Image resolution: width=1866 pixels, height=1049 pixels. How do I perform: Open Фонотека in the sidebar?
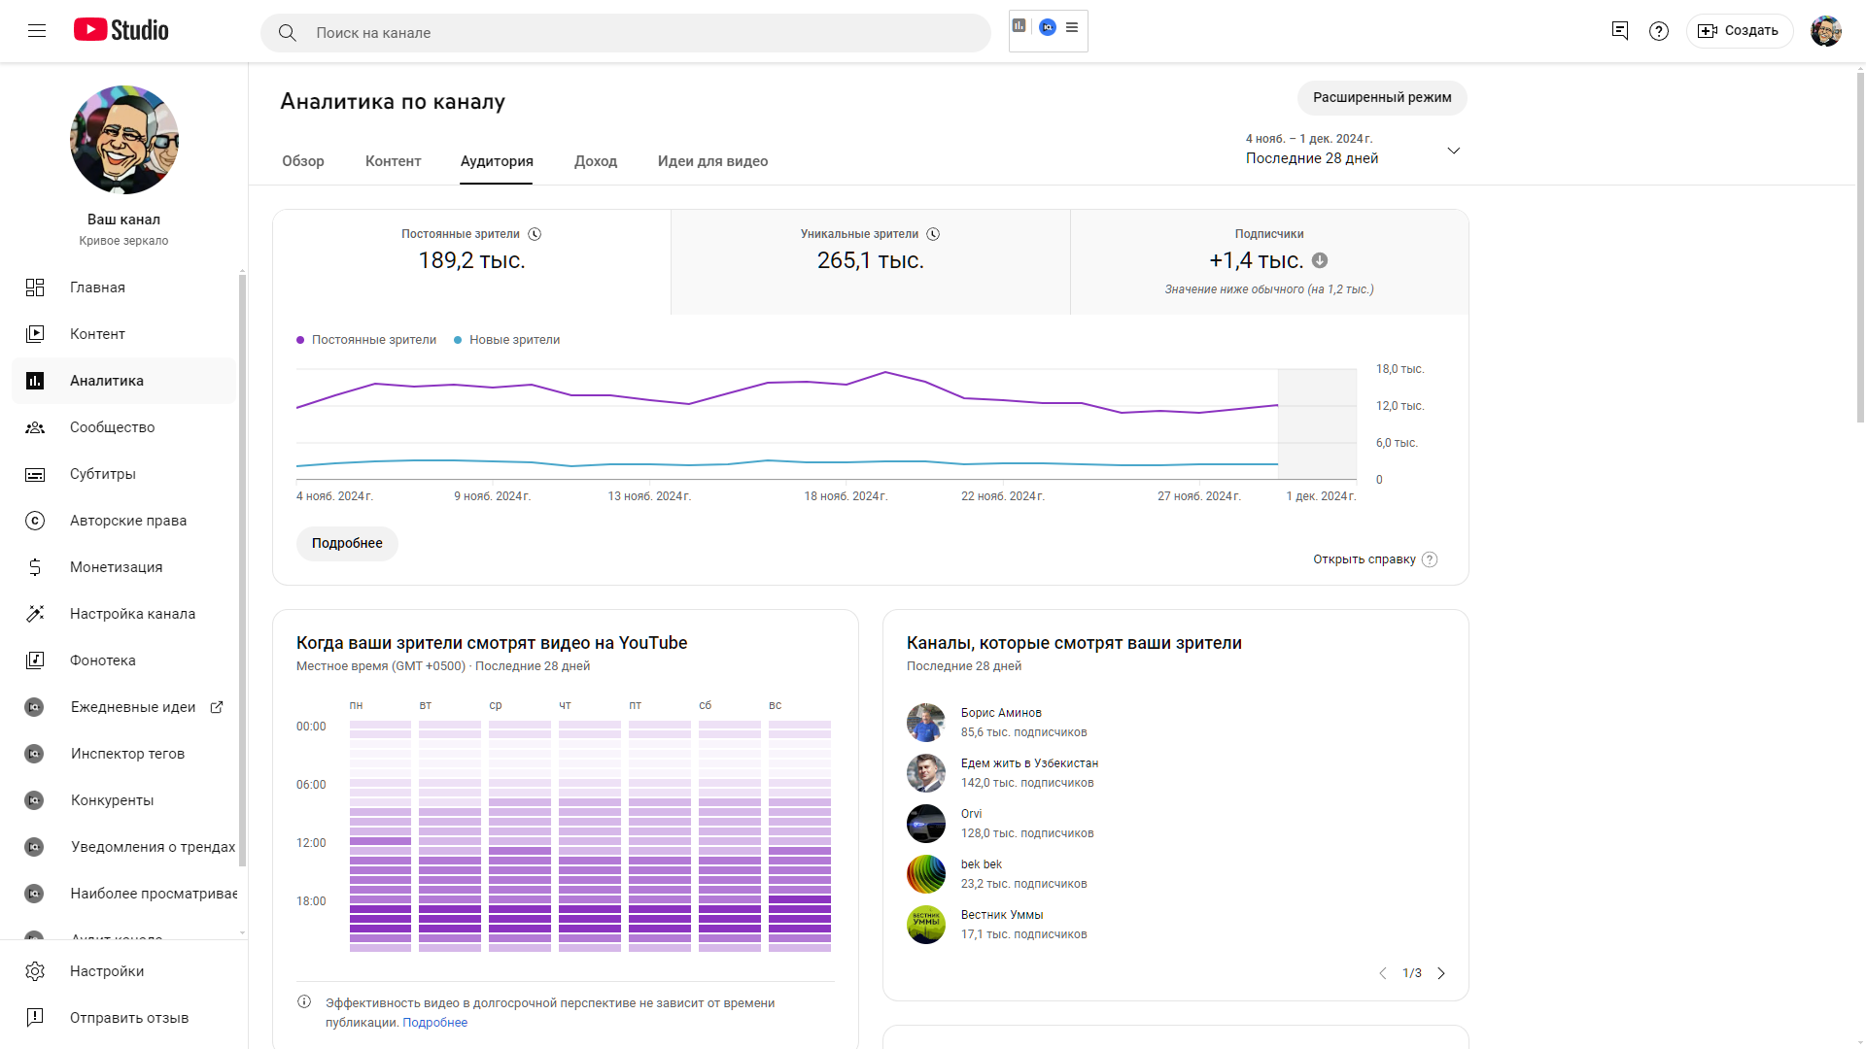(x=124, y=660)
